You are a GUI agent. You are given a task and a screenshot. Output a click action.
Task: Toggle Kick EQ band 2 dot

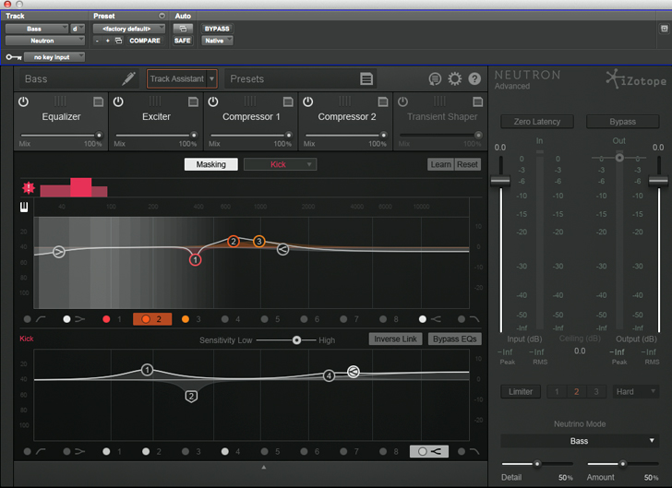click(146, 452)
